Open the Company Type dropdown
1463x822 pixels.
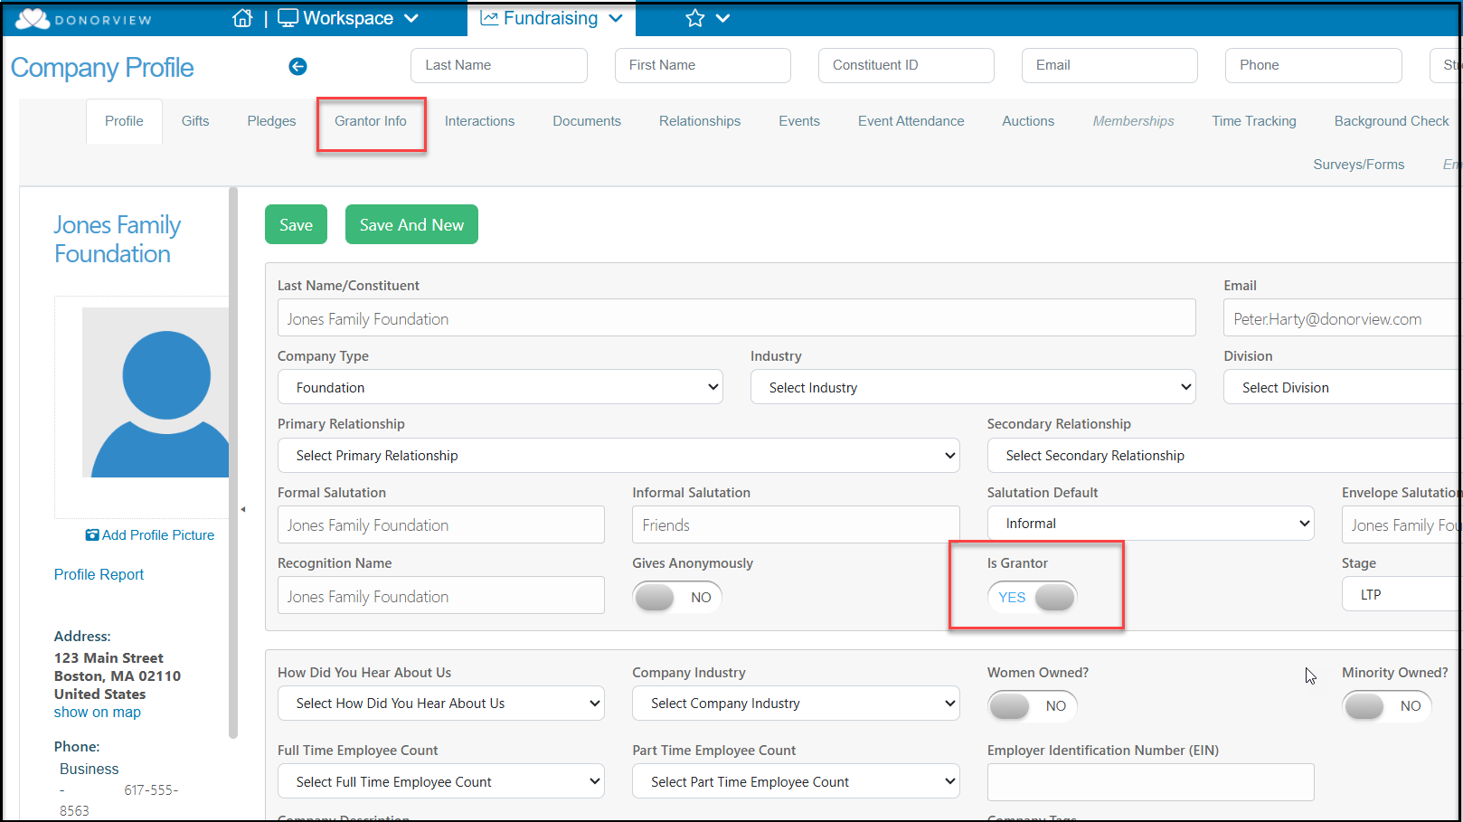tap(500, 387)
